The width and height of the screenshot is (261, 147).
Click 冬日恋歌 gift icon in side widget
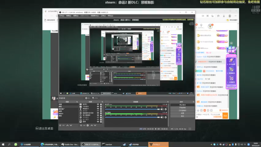(231, 61)
